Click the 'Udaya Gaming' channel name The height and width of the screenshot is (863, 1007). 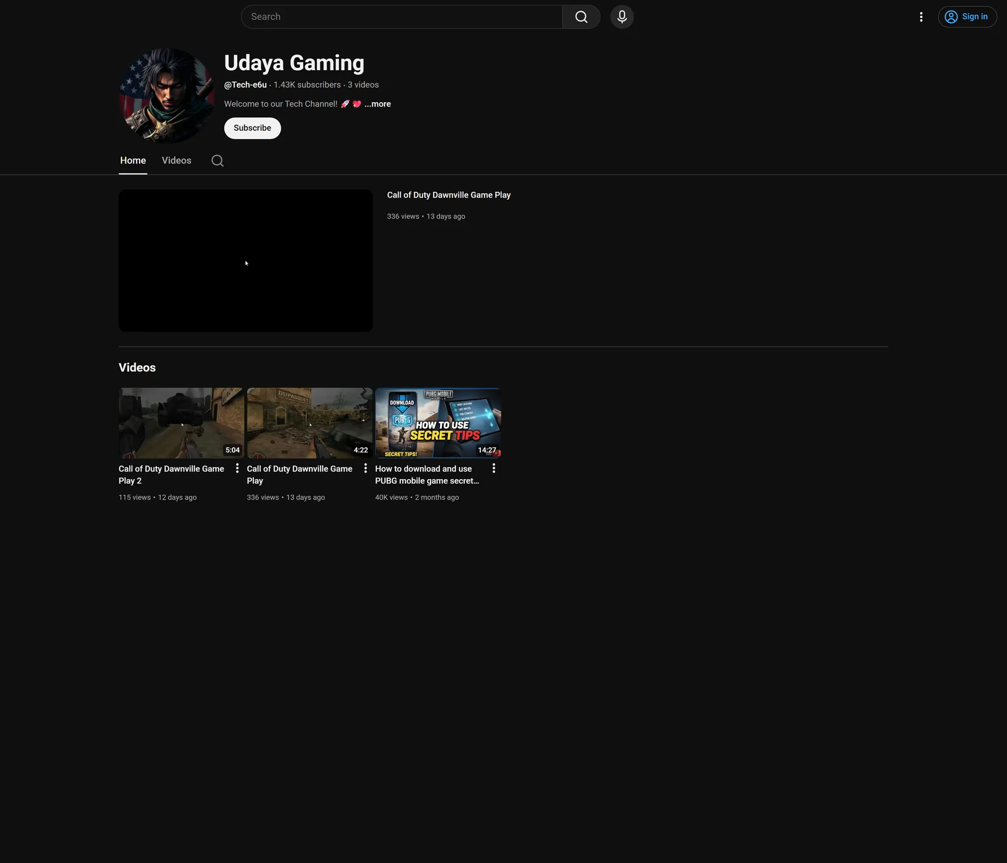294,63
